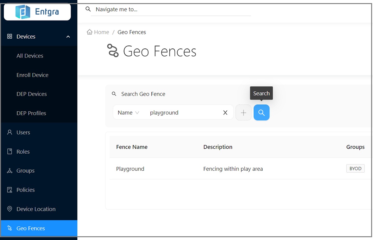
Task: Open the Name filter dropdown
Action: coord(128,113)
